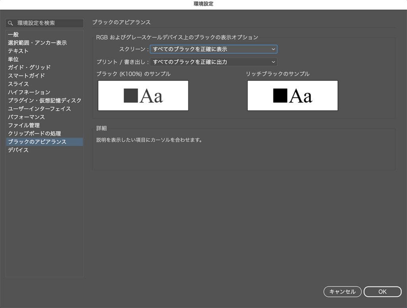The width and height of the screenshot is (407, 308).
Task: Select スライス in the sidebar
Action: [x=18, y=84]
